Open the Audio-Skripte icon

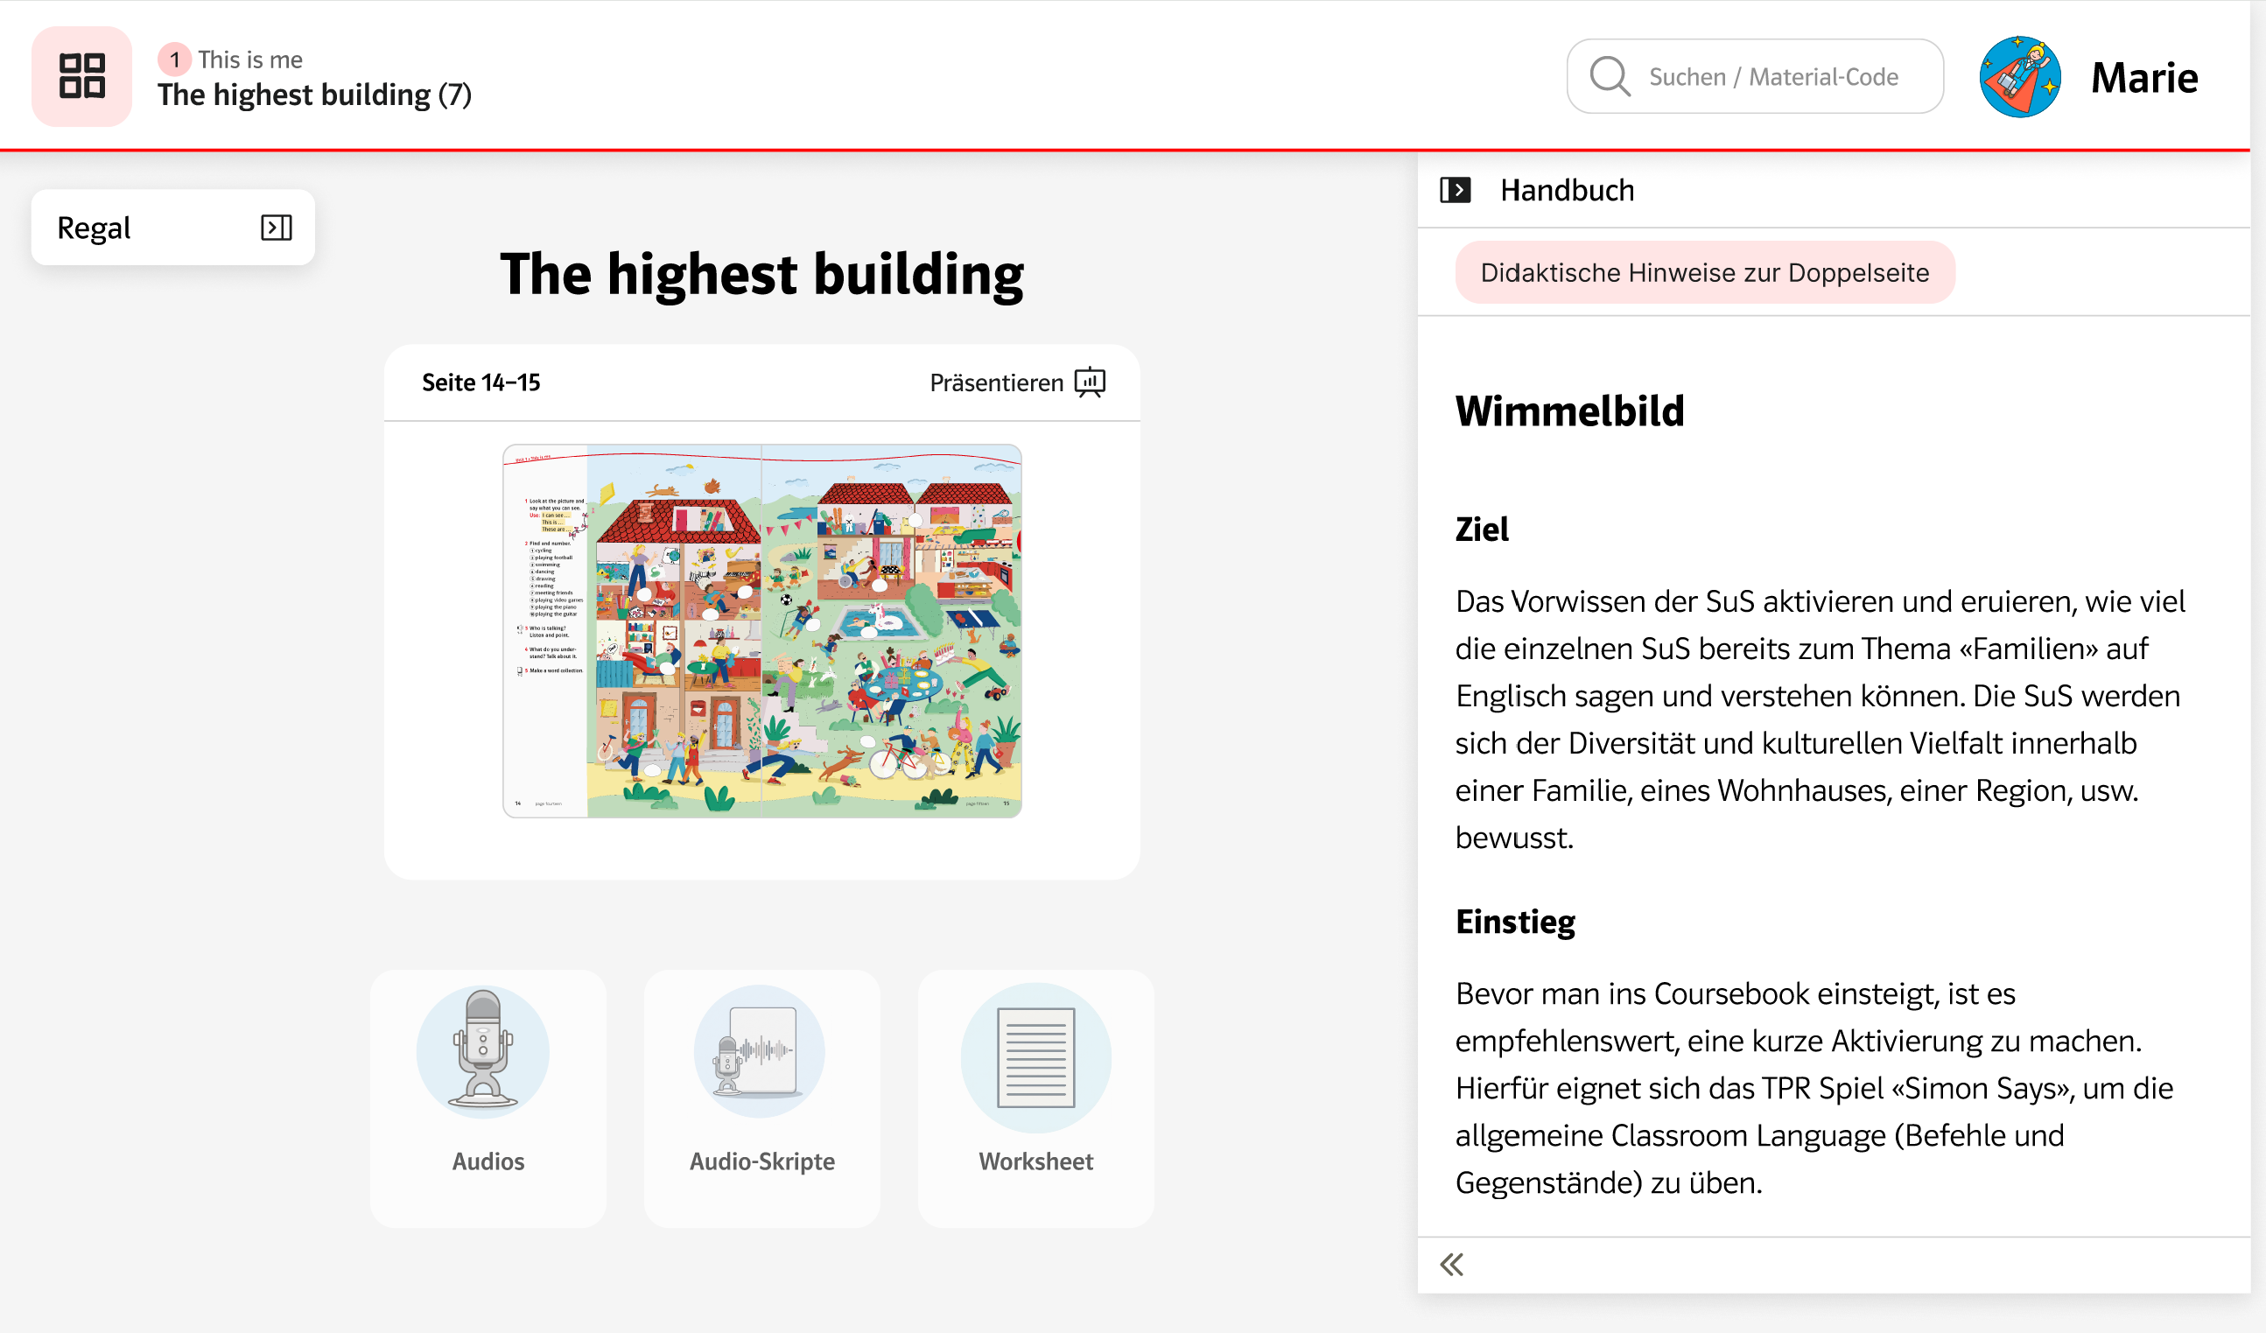pos(760,1050)
